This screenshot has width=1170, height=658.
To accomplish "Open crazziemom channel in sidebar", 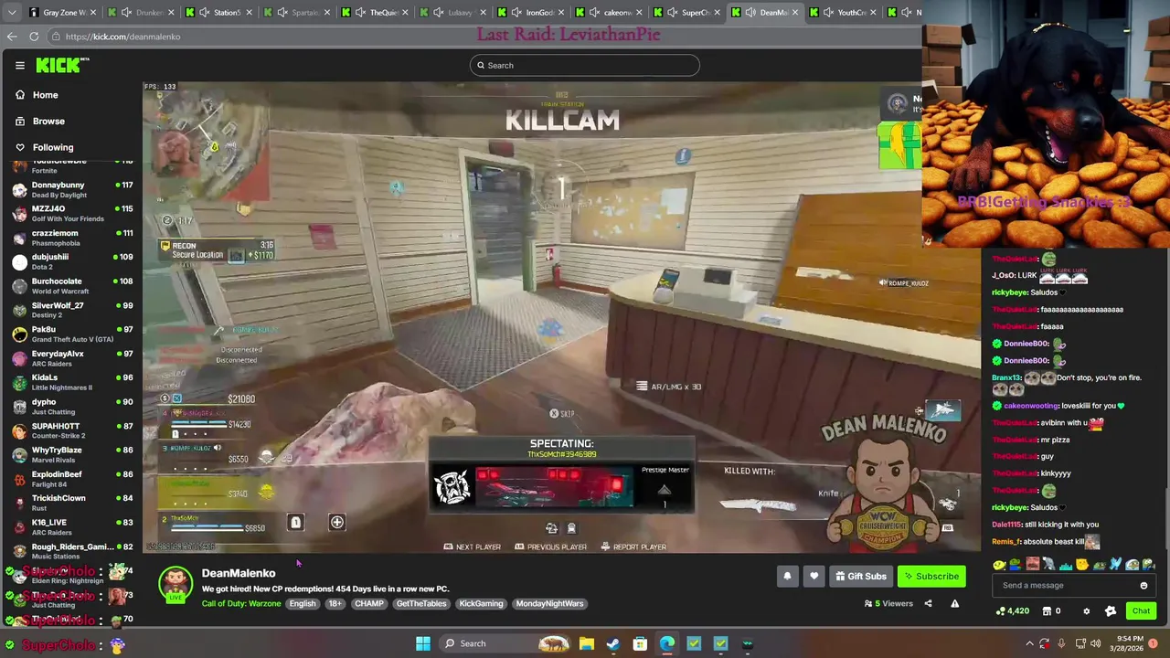I will (71, 238).
